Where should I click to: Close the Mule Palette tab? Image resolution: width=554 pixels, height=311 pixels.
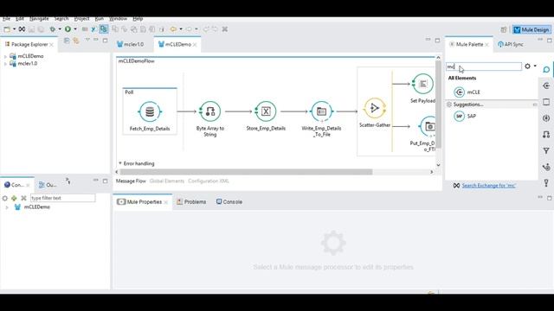point(486,45)
